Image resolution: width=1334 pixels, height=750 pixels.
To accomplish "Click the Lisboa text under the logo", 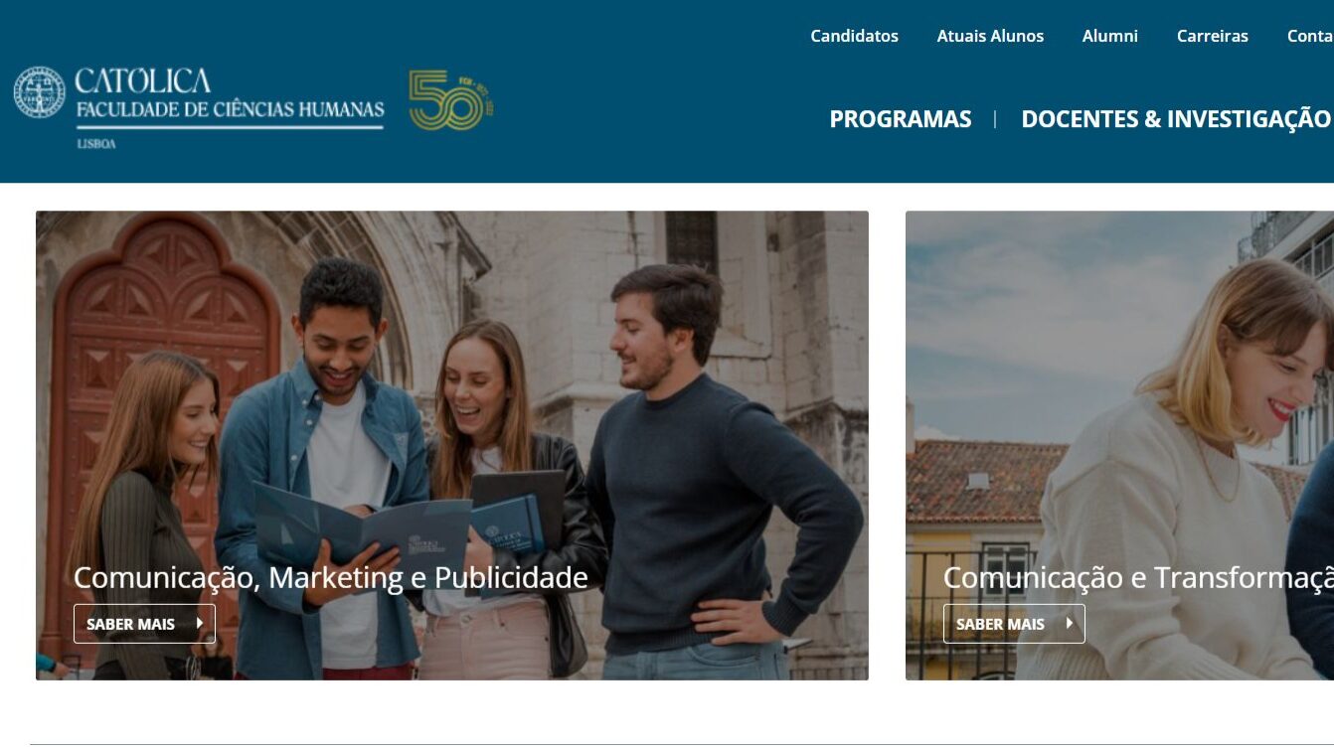I will (x=96, y=144).
